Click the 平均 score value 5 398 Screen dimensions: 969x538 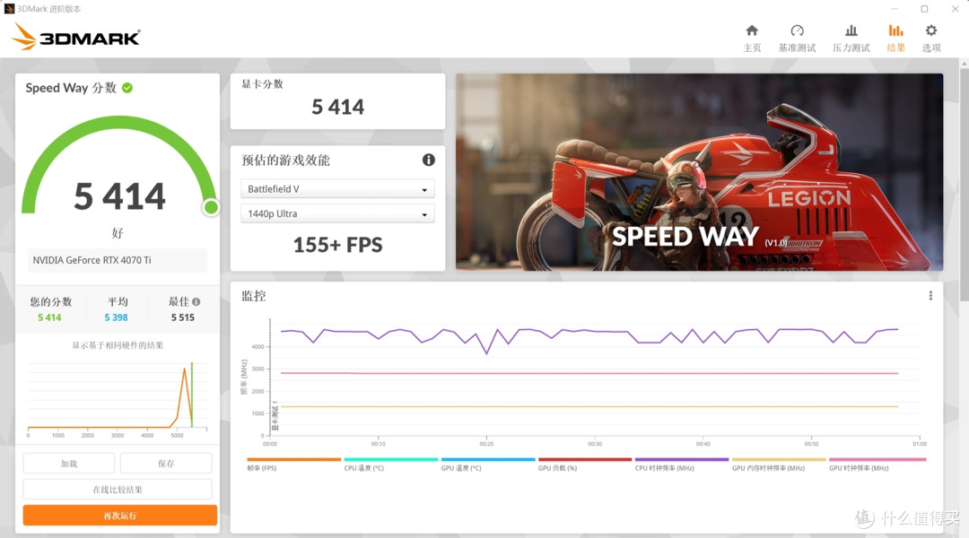click(116, 317)
